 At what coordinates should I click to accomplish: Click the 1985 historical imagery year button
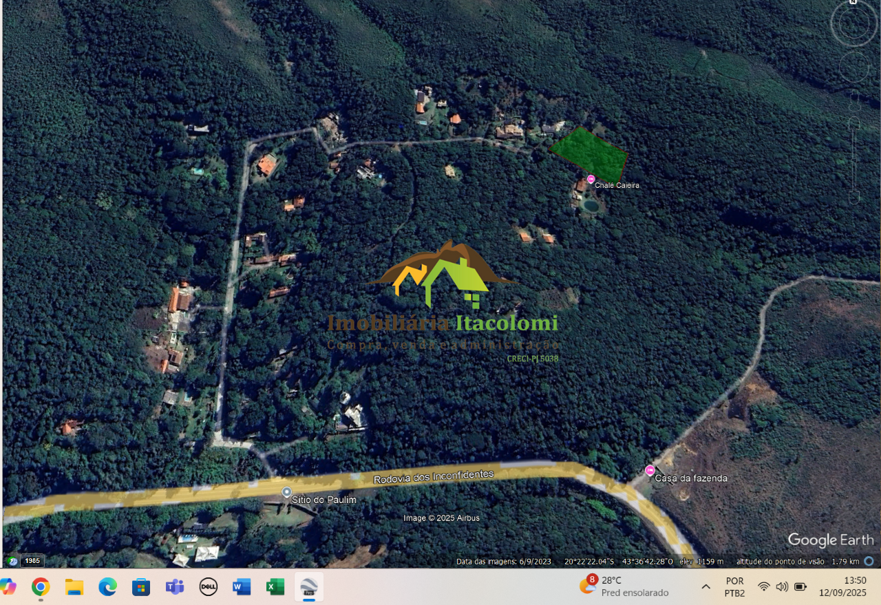coord(32,561)
